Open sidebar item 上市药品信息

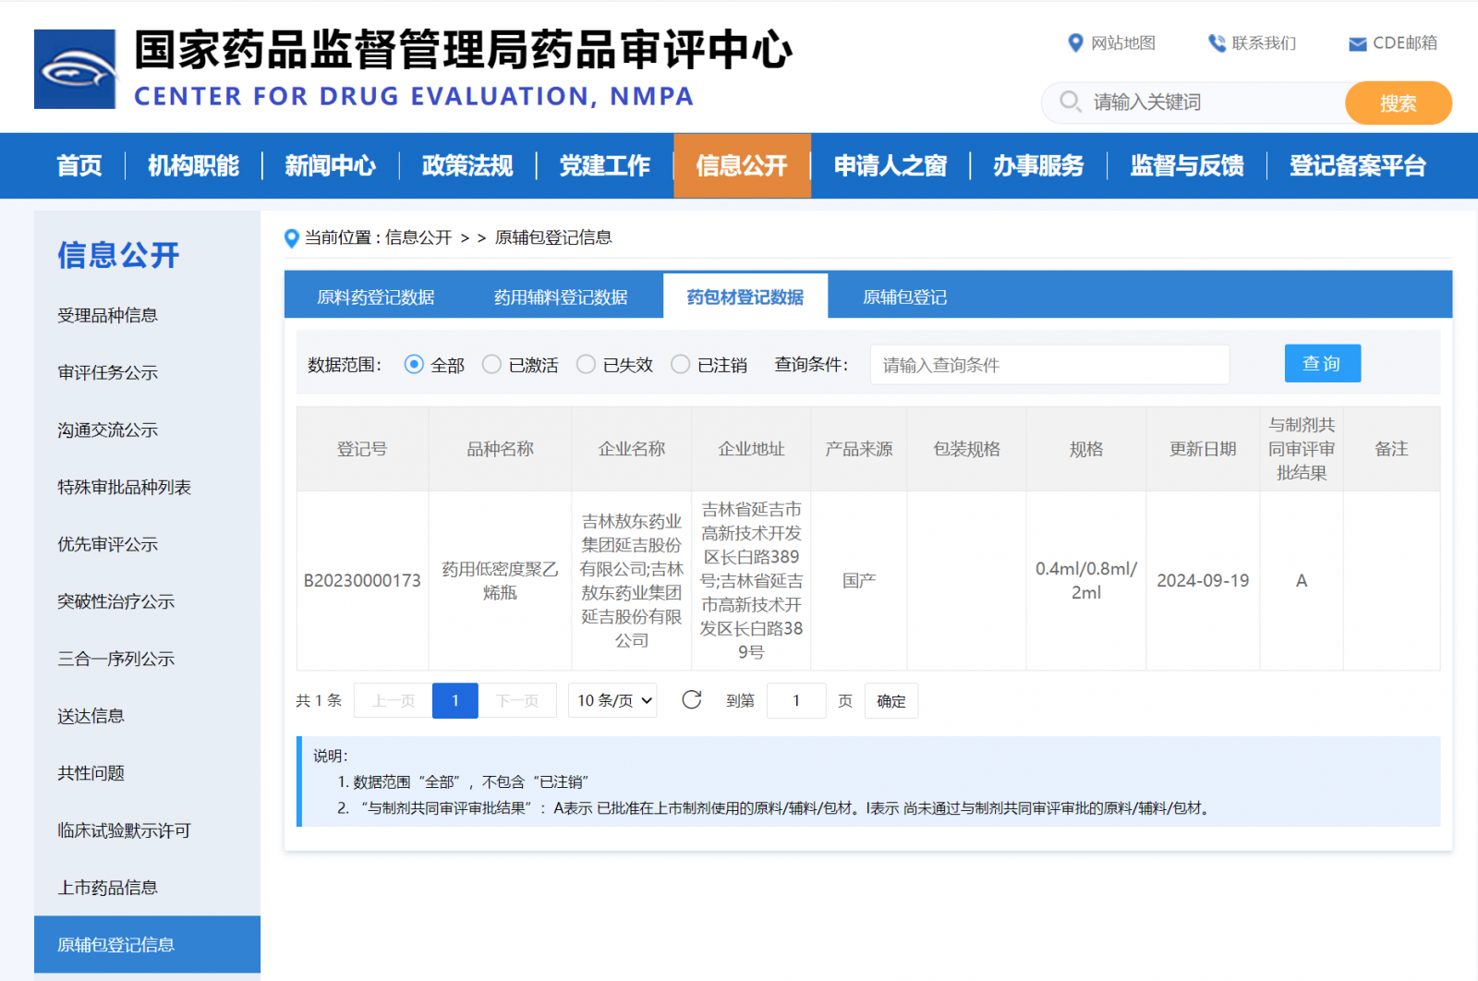[x=108, y=888]
